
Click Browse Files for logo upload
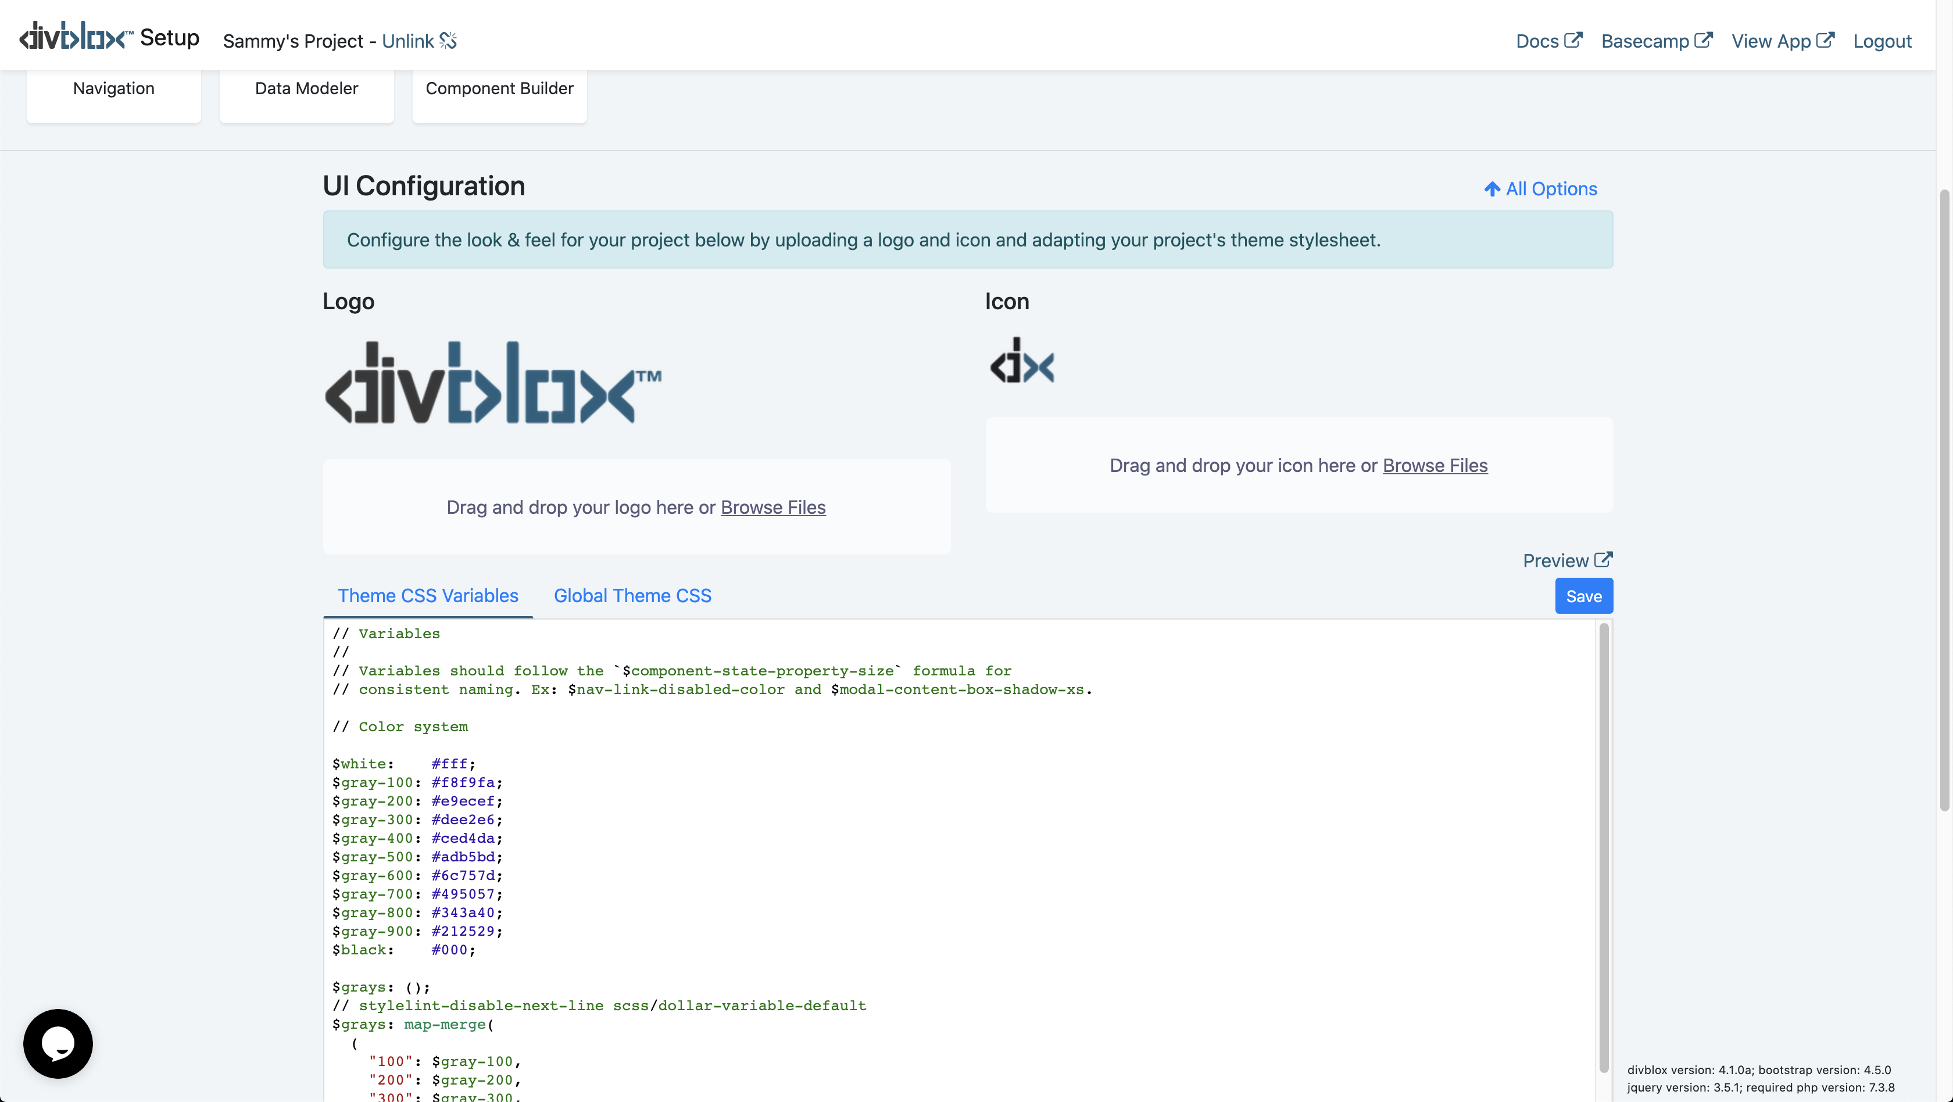tap(772, 507)
